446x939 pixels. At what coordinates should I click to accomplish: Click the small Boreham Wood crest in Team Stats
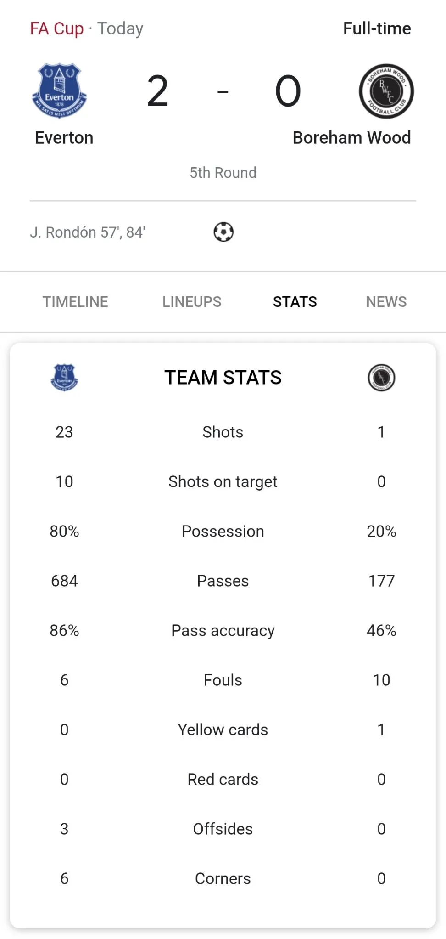(381, 378)
